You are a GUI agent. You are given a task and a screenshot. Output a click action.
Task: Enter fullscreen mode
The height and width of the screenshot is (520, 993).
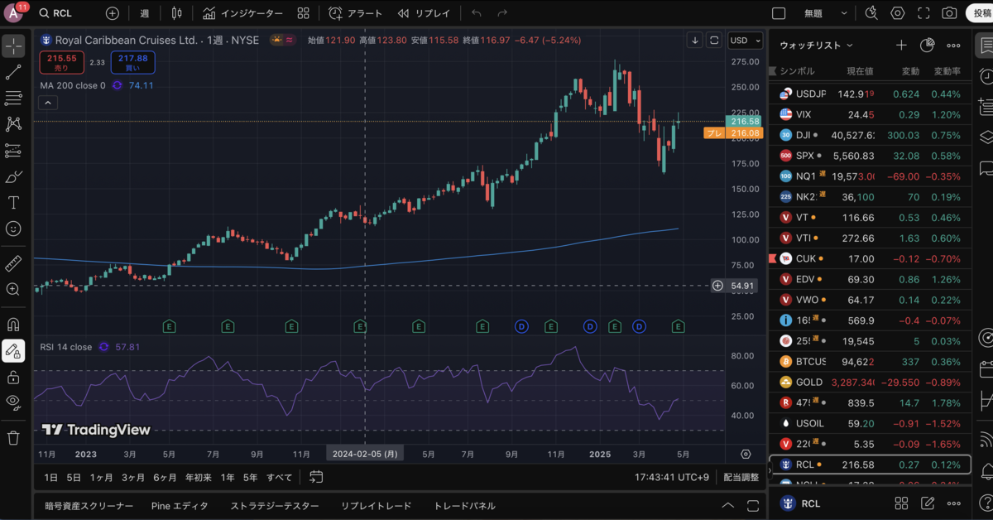(x=923, y=13)
